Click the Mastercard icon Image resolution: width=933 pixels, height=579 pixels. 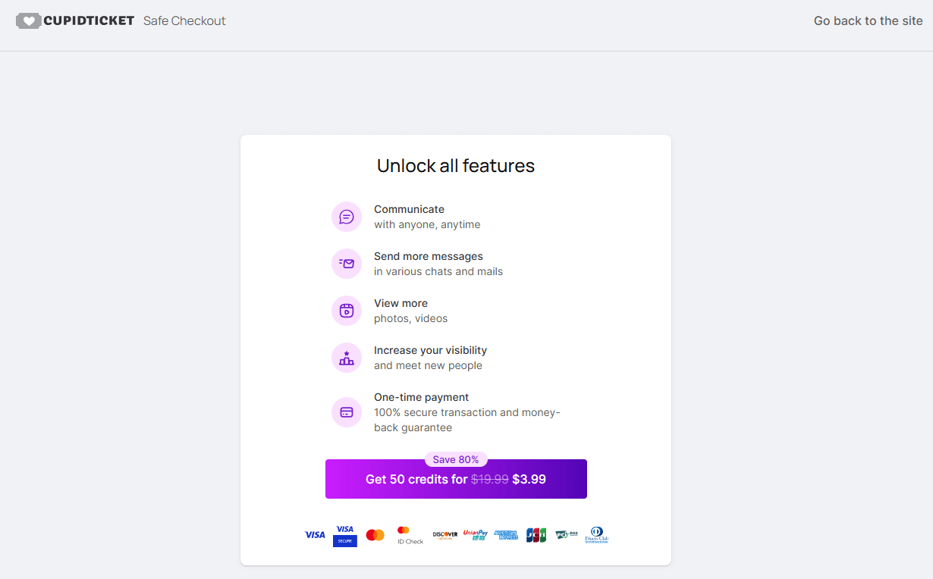coord(375,534)
